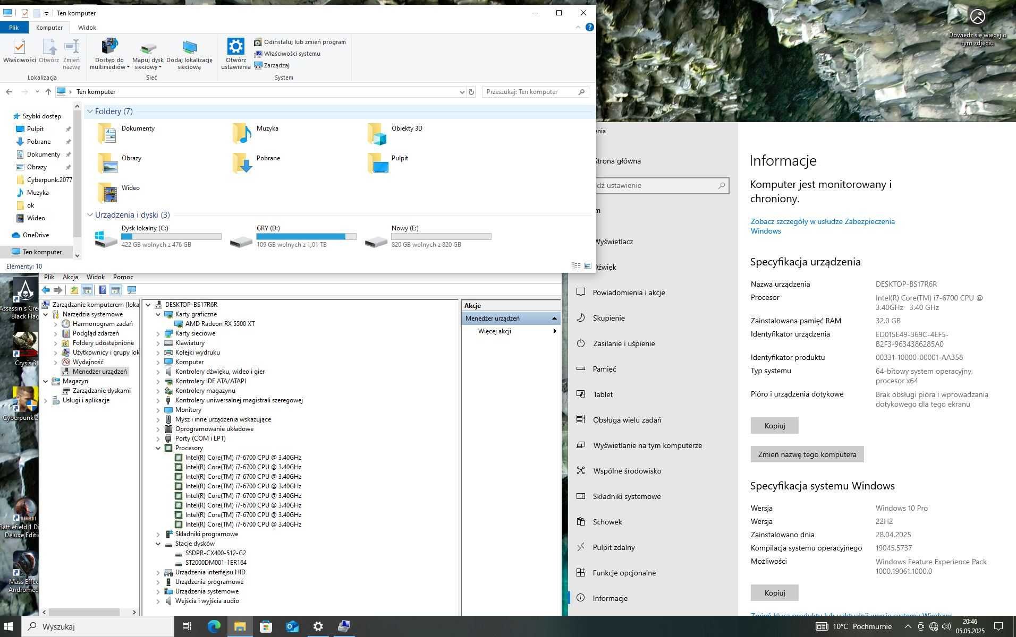
Task: Go up one folder level arrow
Action: coord(48,92)
